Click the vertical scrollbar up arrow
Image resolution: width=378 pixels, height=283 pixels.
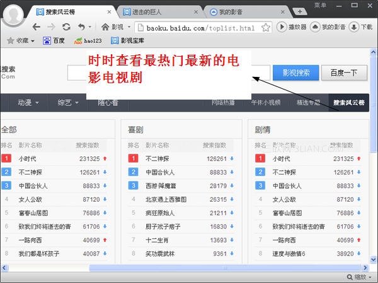[x=374, y=52]
